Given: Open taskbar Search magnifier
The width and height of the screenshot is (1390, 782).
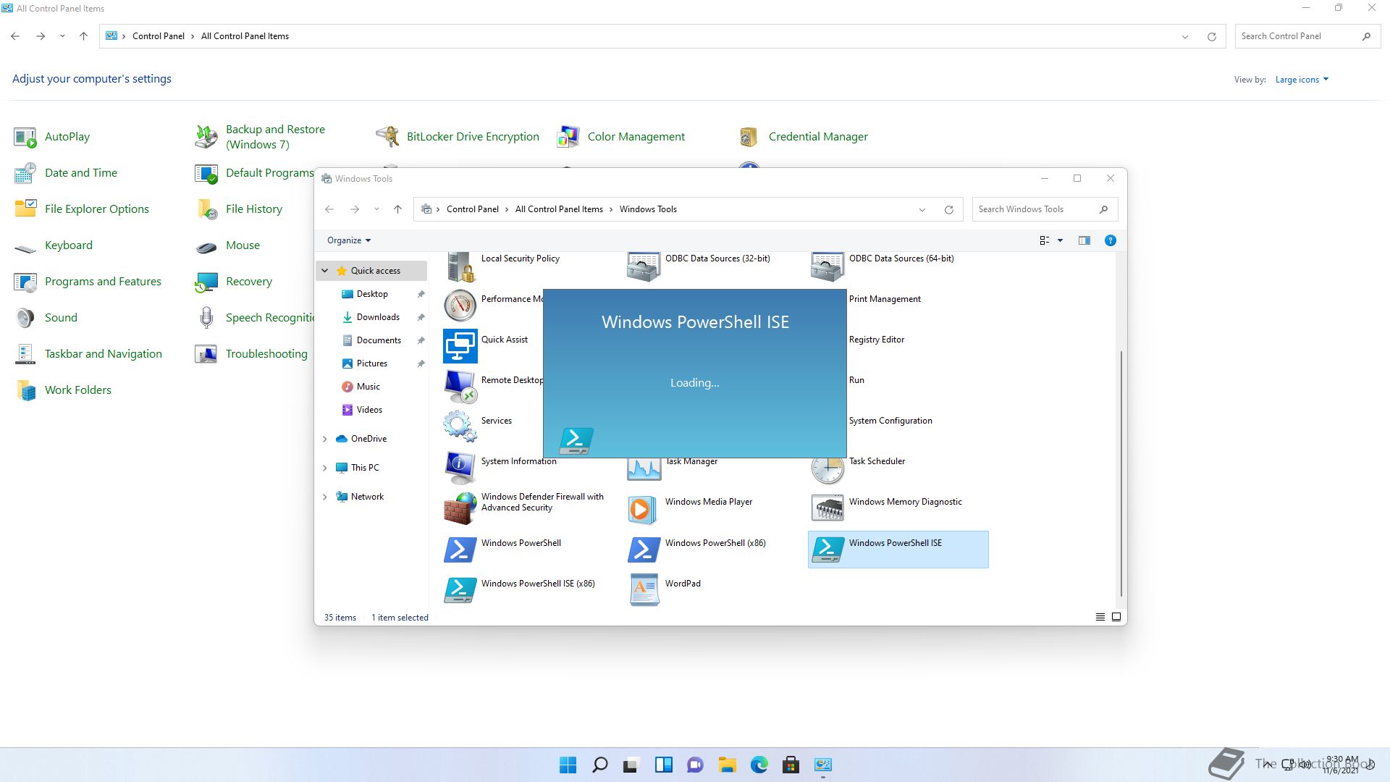Looking at the screenshot, I should click(599, 765).
